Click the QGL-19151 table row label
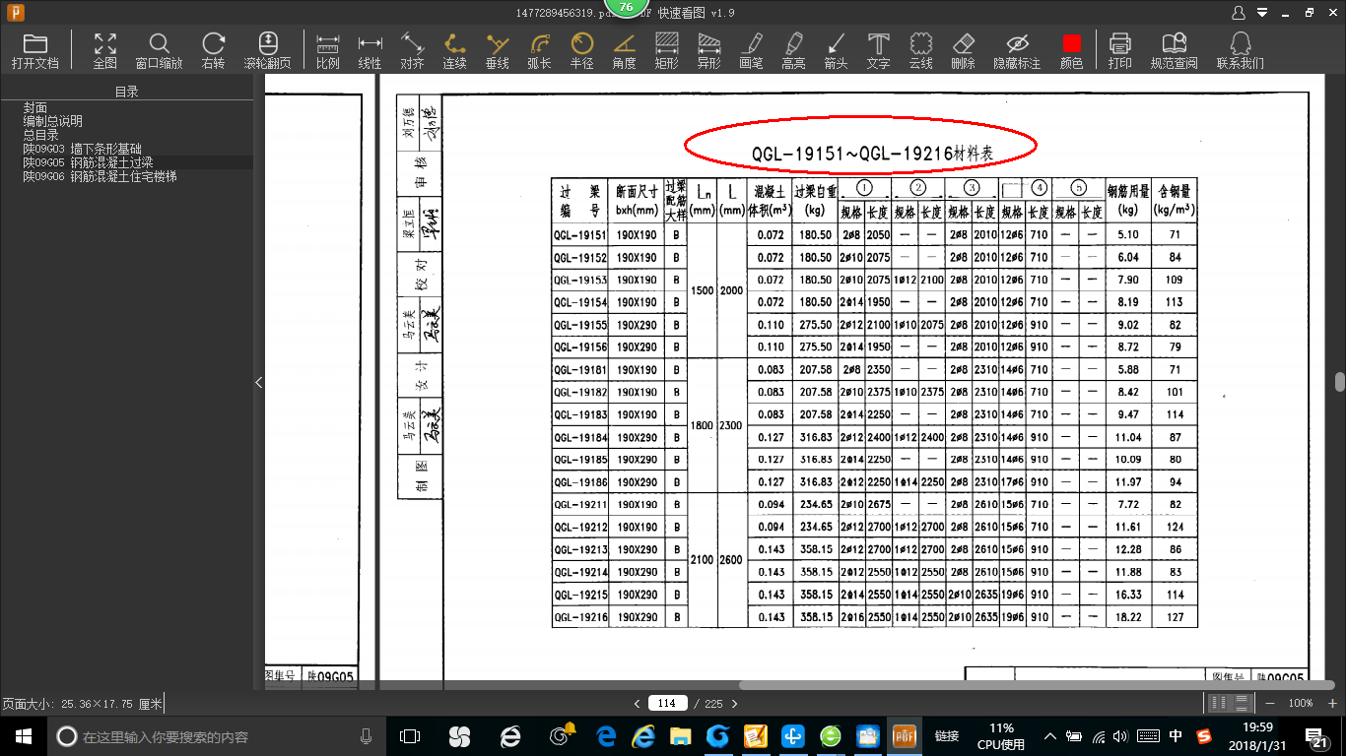The width and height of the screenshot is (1346, 756). click(x=579, y=235)
